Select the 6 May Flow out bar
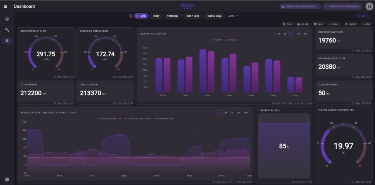The image size is (375, 185). pyautogui.click(x=299, y=85)
